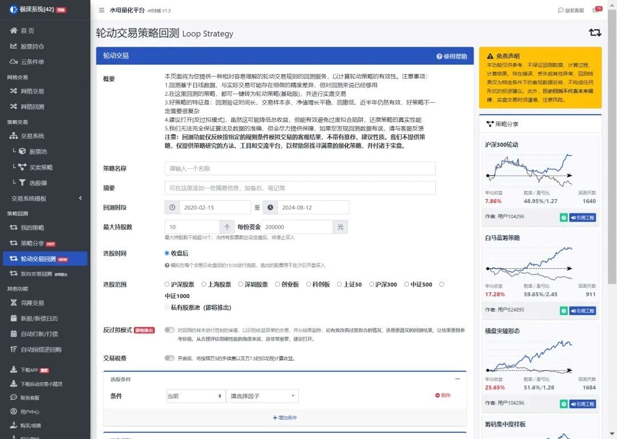The height and width of the screenshot is (439, 617).
Task: Open the mail notifications icon
Action: pyautogui.click(x=596, y=10)
